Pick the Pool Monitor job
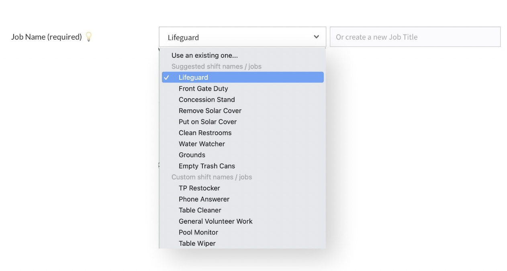The height and width of the screenshot is (271, 507). pos(198,233)
